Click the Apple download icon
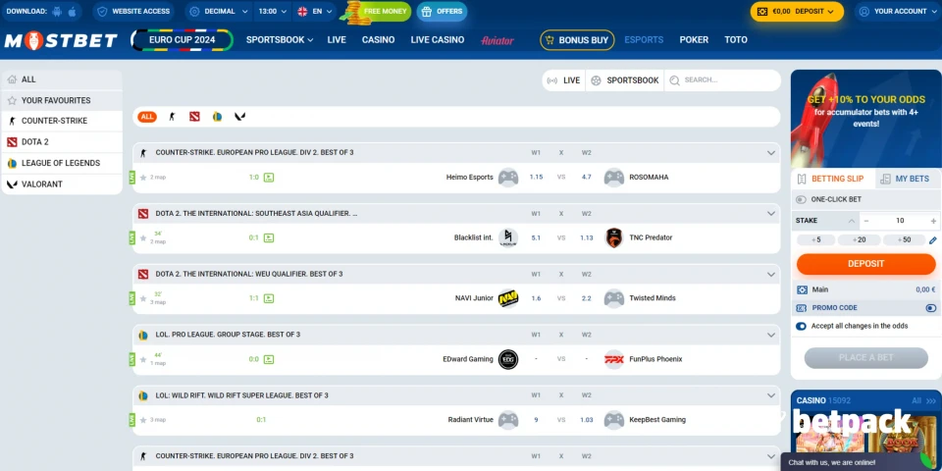This screenshot has width=942, height=471. [73, 12]
